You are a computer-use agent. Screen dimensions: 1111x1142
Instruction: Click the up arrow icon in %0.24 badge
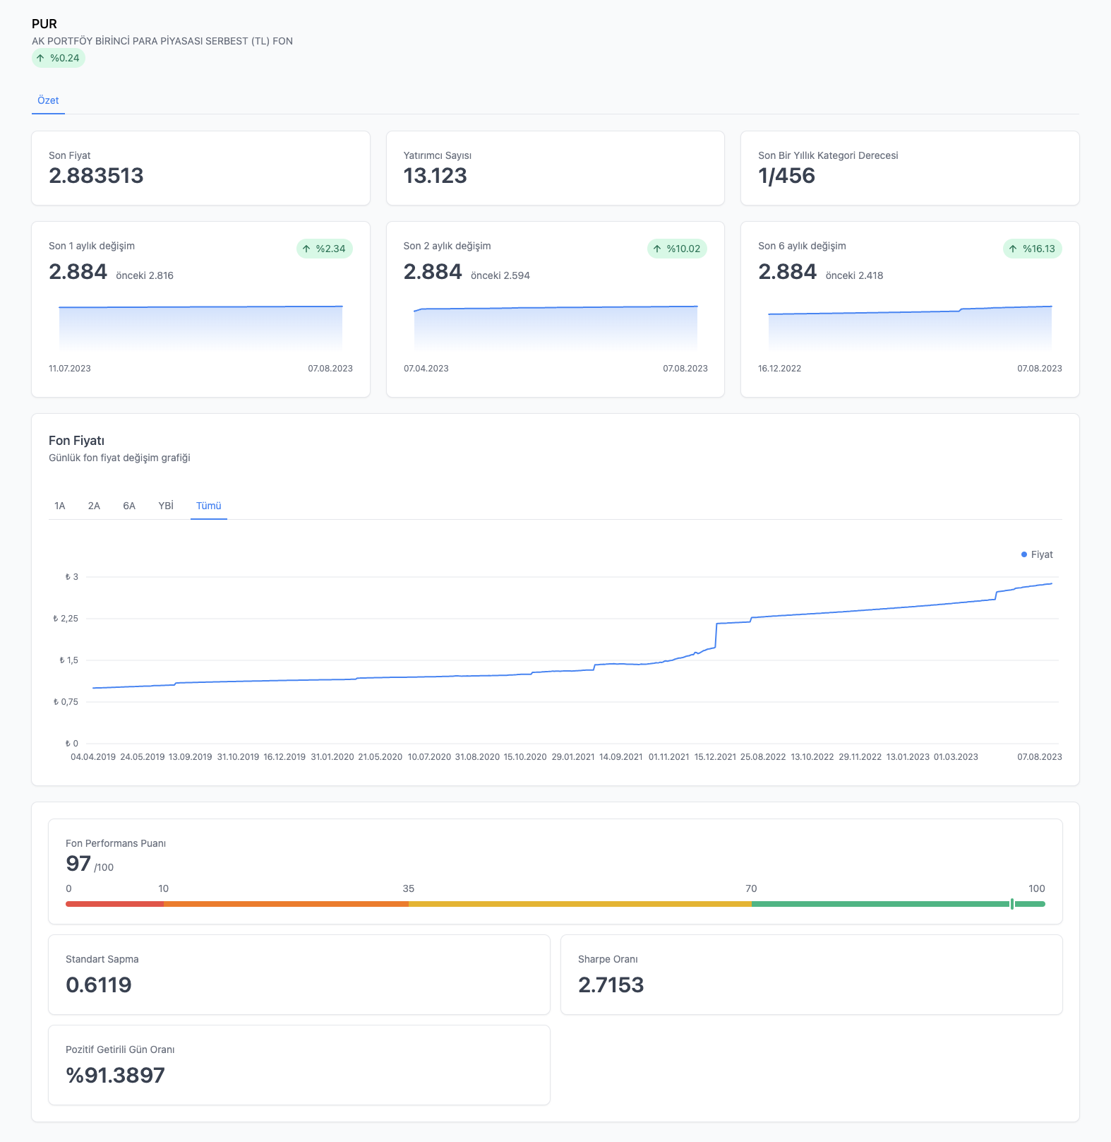pyautogui.click(x=41, y=58)
